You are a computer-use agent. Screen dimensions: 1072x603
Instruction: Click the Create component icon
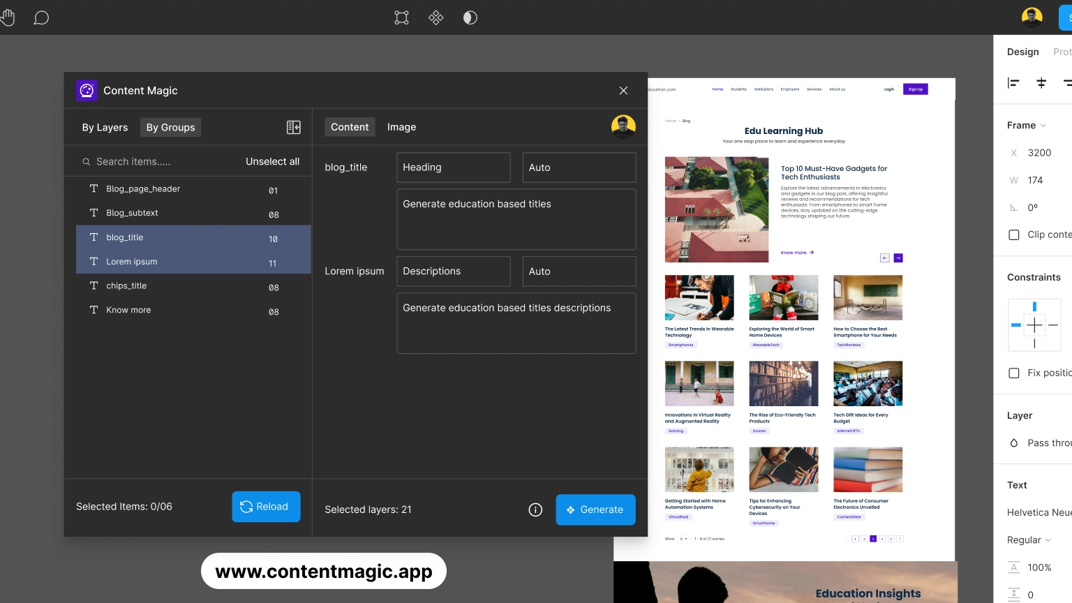click(x=435, y=17)
